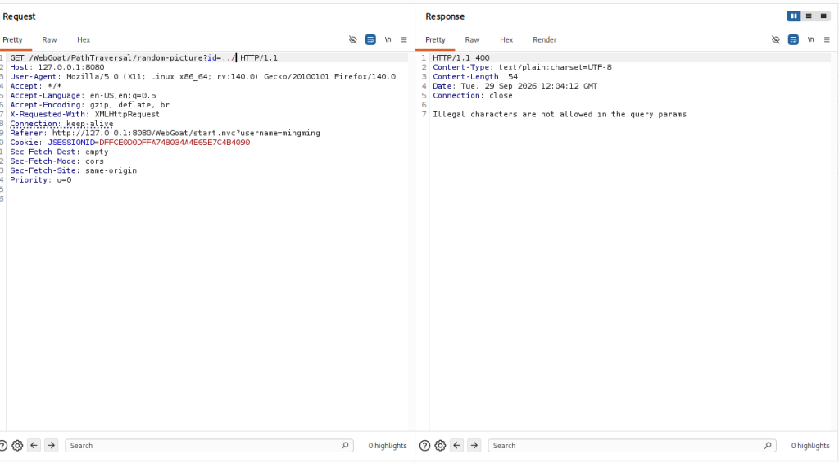The width and height of the screenshot is (839, 463).
Task: Open Response search settings gear
Action: tap(440, 445)
